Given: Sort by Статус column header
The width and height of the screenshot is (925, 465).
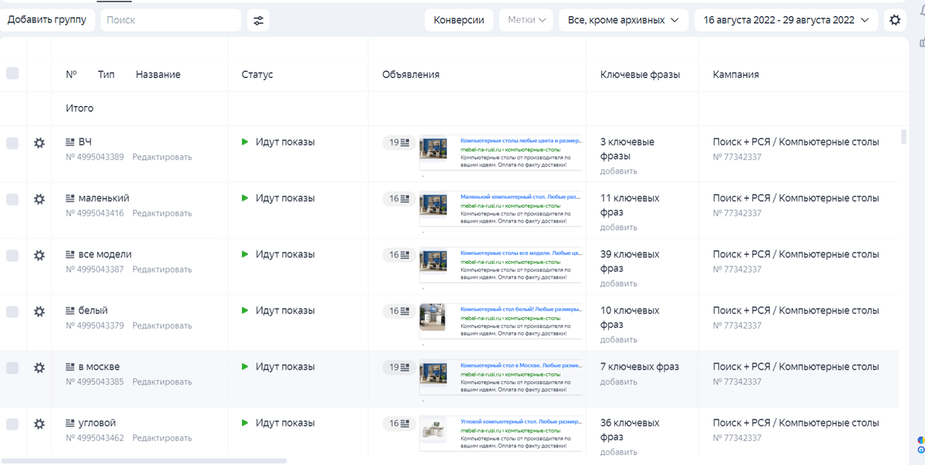Looking at the screenshot, I should [257, 75].
